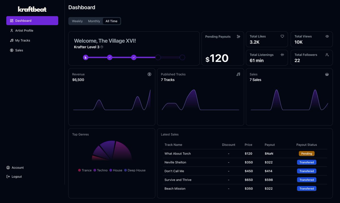The width and height of the screenshot is (340, 203).
Task: Click the Top Genres pie chart
Action: (x=112, y=150)
